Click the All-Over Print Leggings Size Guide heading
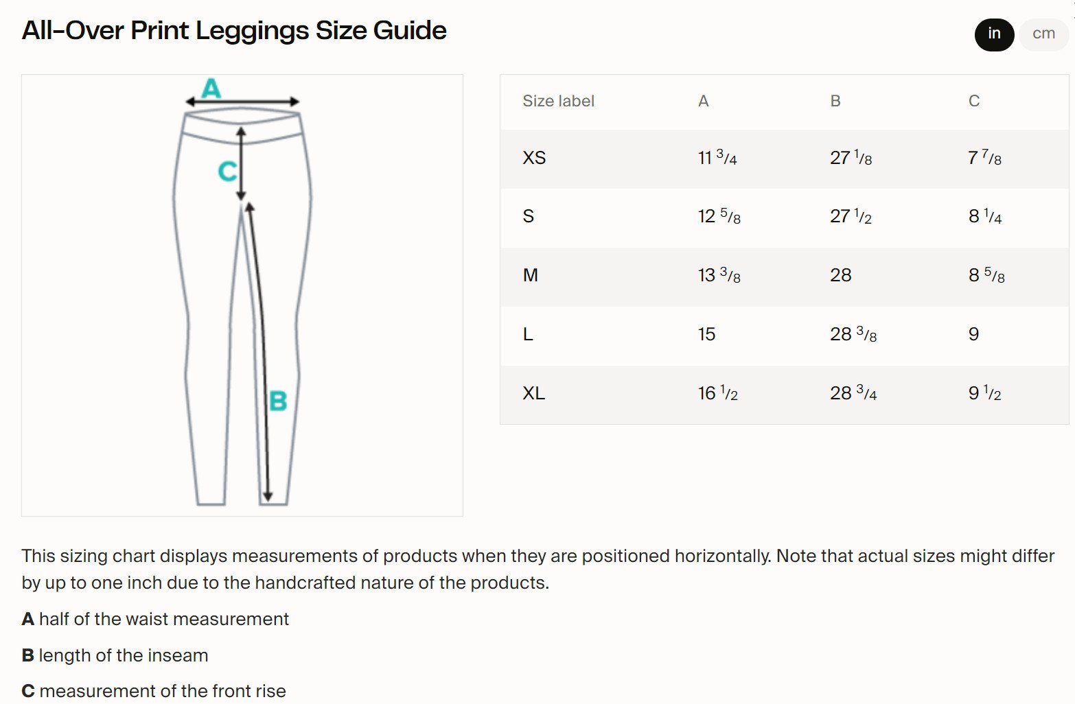 pos(234,31)
